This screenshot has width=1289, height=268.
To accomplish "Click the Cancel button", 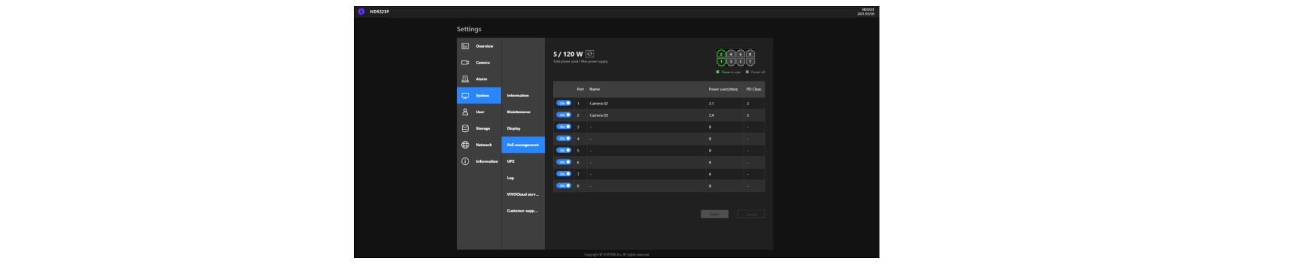I will 751,214.
